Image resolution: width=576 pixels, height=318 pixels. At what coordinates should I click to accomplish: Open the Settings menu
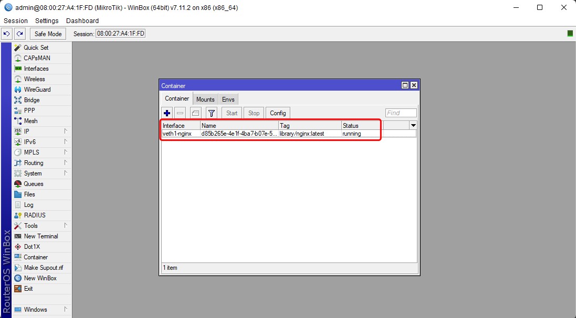pyautogui.click(x=47, y=21)
